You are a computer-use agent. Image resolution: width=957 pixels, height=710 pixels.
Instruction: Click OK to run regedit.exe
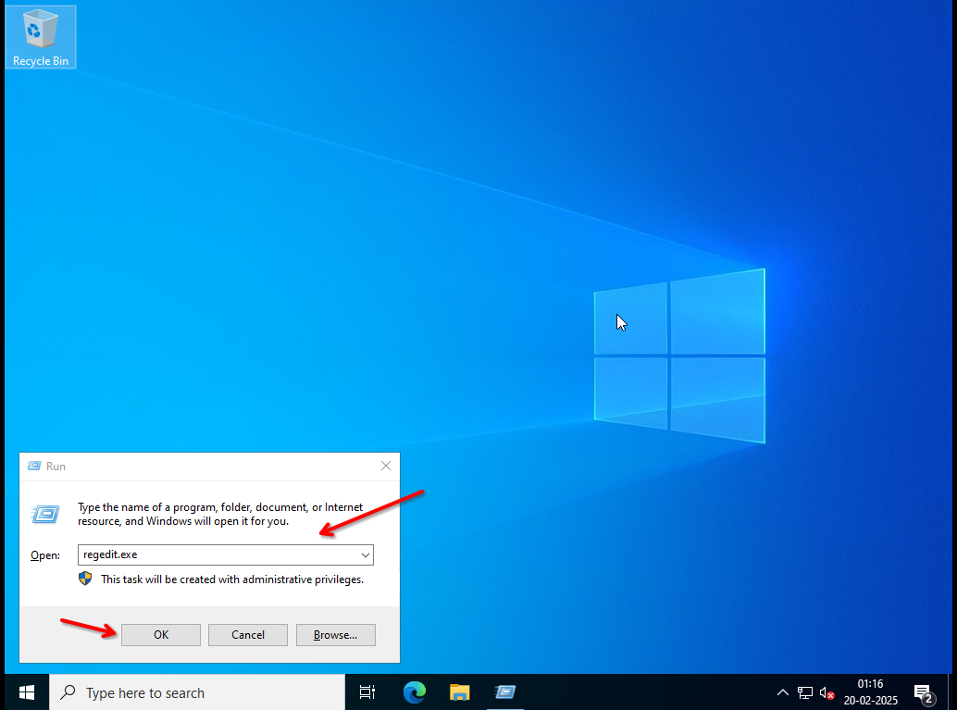[x=161, y=635]
